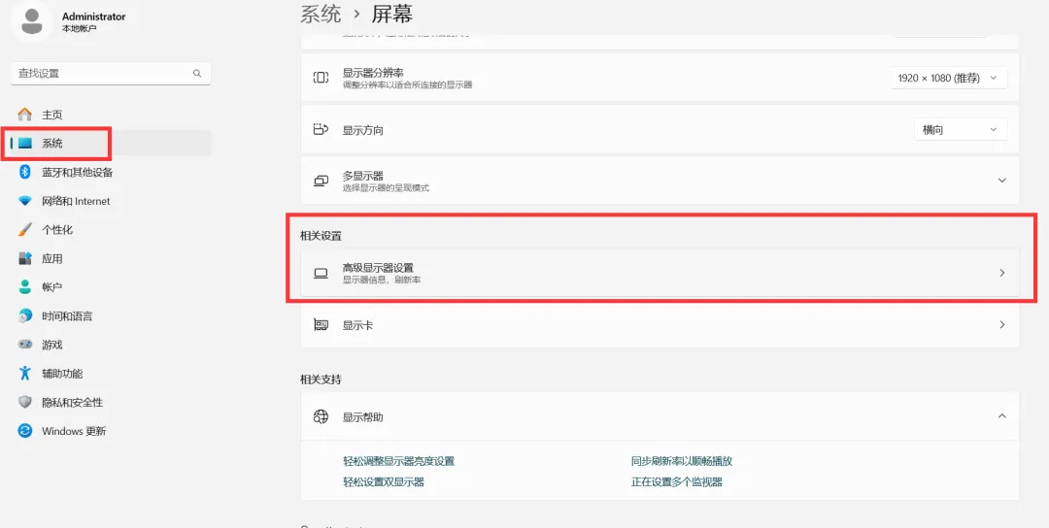Open the 正在设置多个监视器 link
1049x528 pixels.
pos(676,481)
